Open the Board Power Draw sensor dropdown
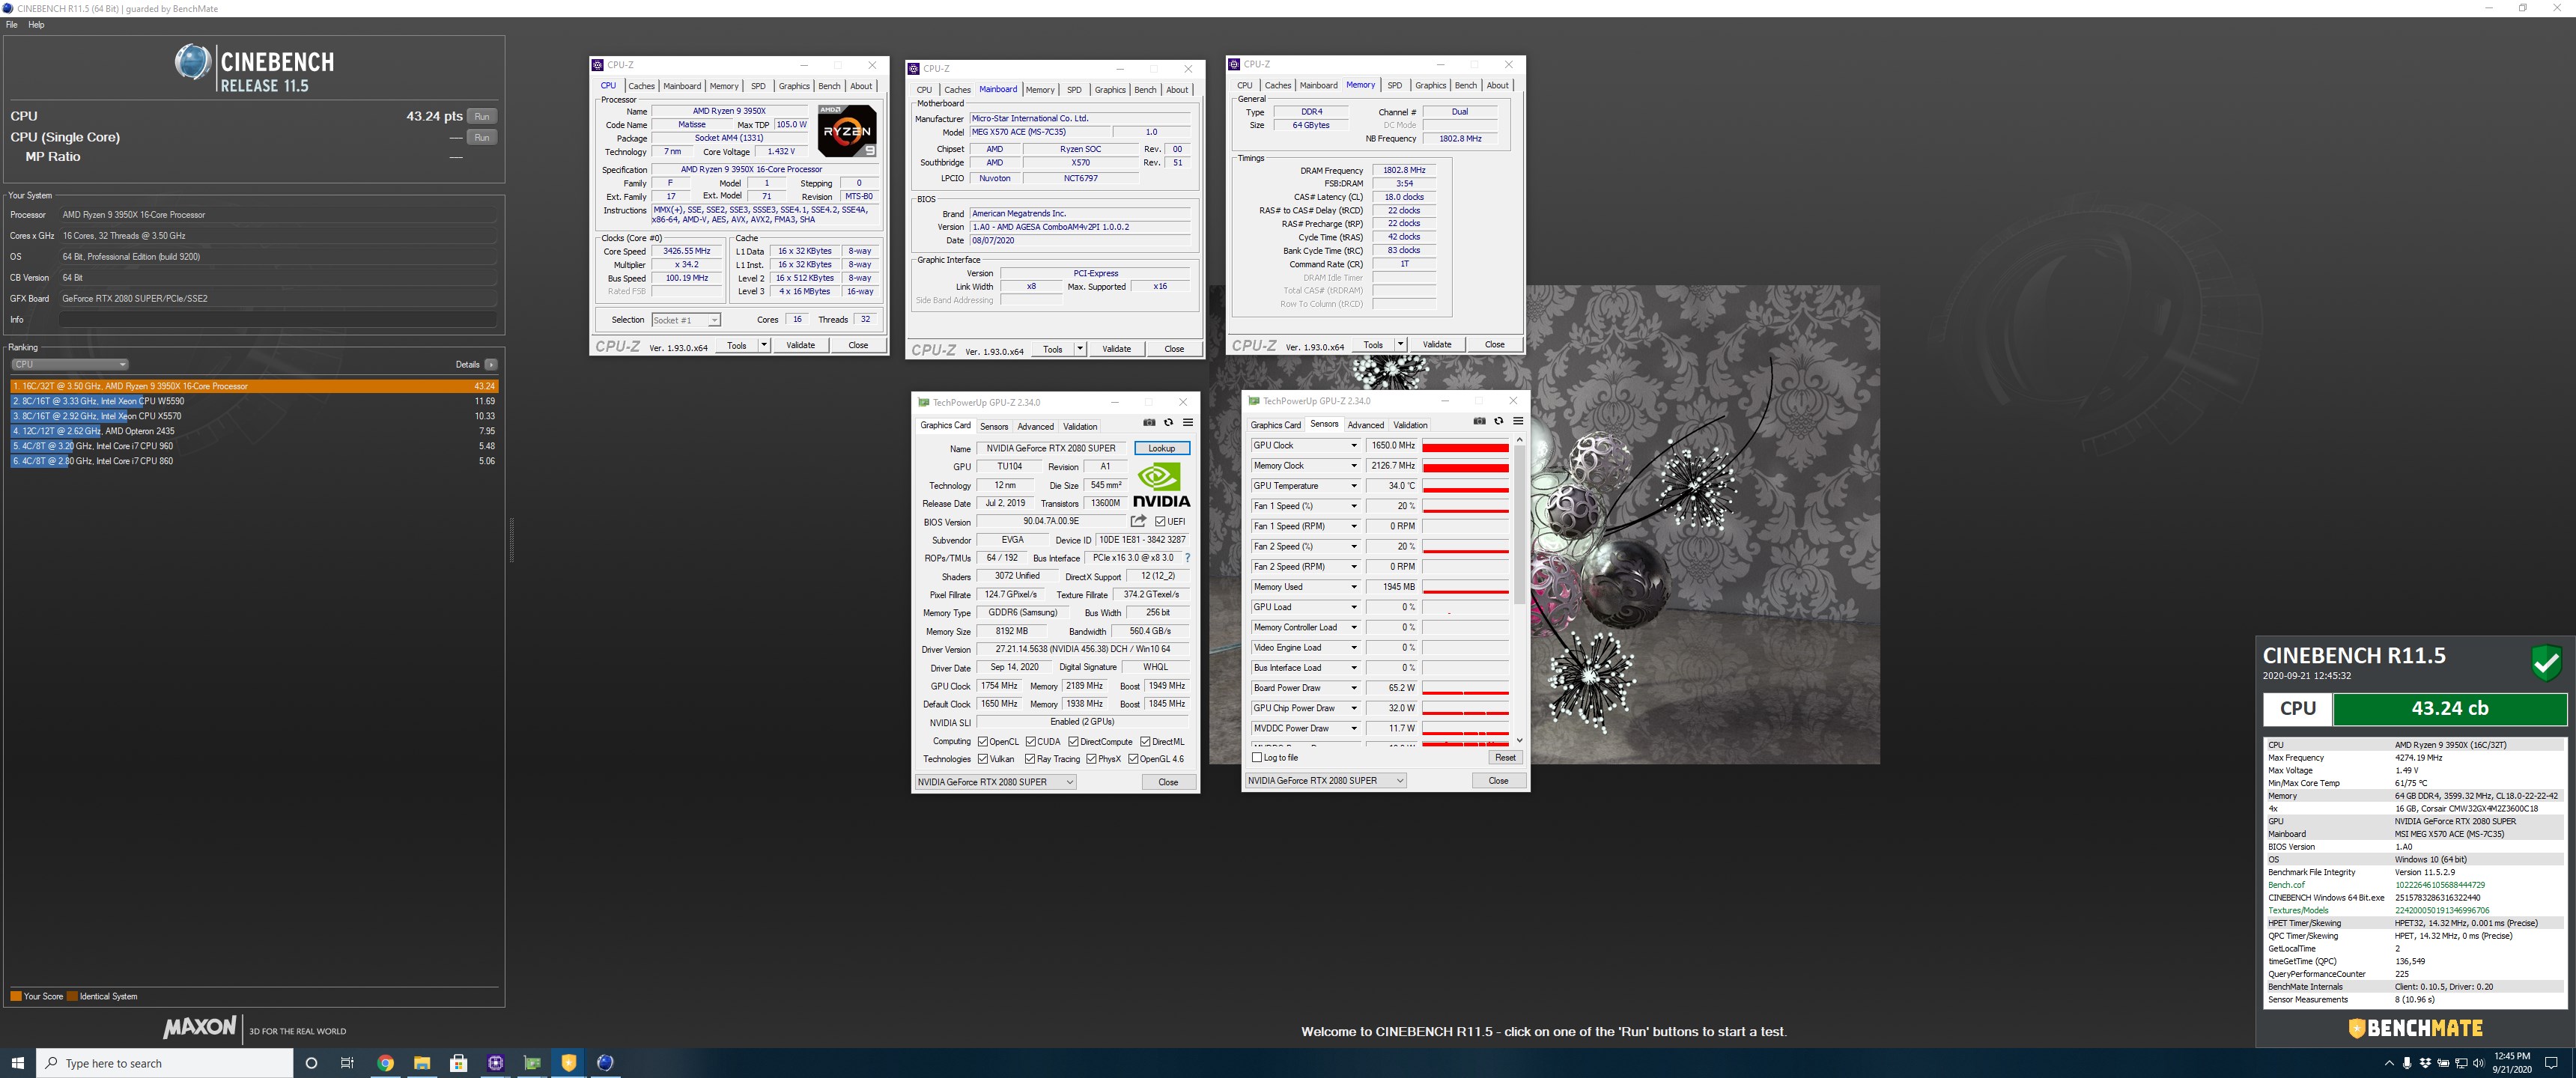2576x1078 pixels. pos(1354,688)
